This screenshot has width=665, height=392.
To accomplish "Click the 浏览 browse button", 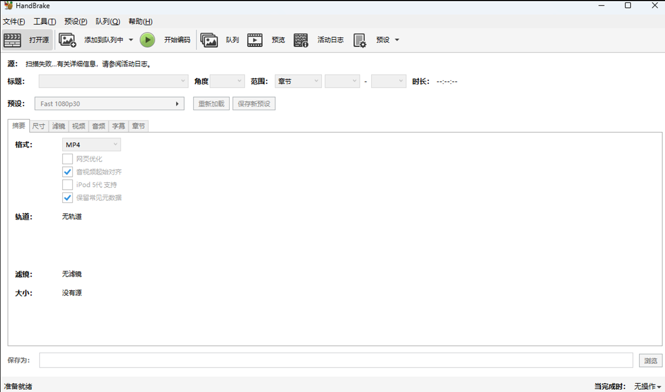I will coord(651,361).
